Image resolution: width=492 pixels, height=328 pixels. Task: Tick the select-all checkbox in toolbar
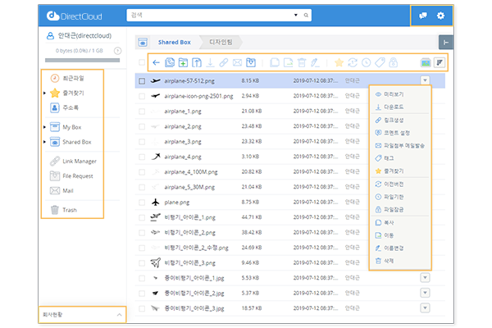(x=142, y=62)
